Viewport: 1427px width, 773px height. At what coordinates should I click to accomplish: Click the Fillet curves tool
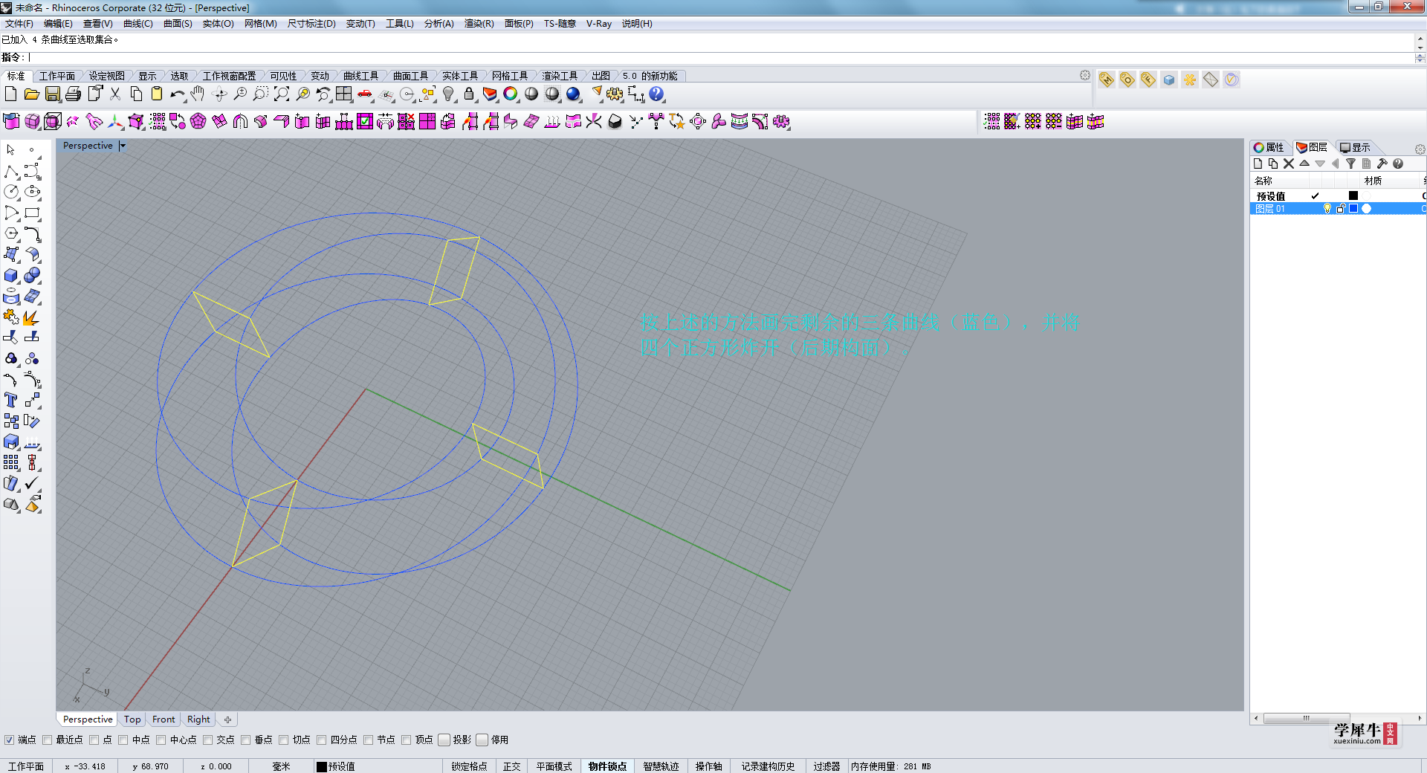point(32,234)
